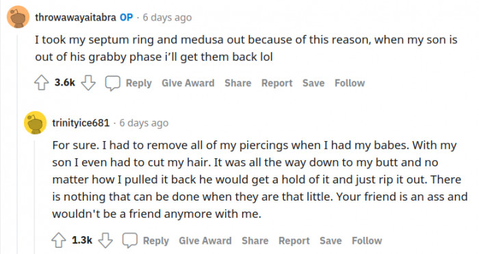Follow the OP's comment thread

[350, 83]
